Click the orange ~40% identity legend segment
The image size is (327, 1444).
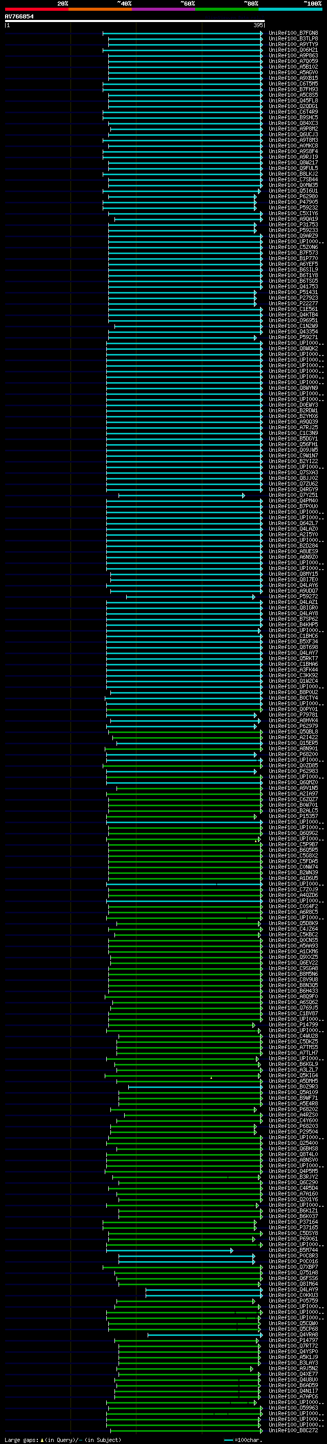click(100, 9)
